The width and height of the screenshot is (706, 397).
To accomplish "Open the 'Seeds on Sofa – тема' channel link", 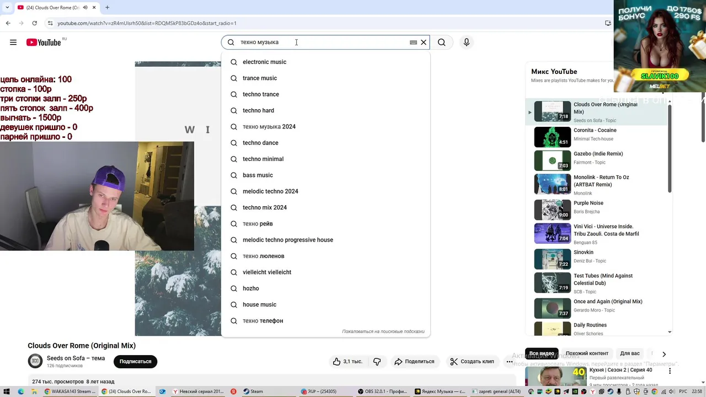I will (x=76, y=358).
